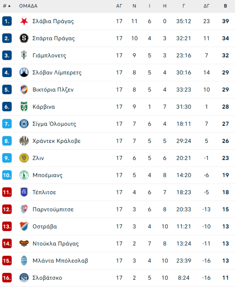Open the Χράντεκ Κράλοβε team page
Image resolution: width=235 pixels, height=287 pixels.
pyautogui.click(x=56, y=141)
